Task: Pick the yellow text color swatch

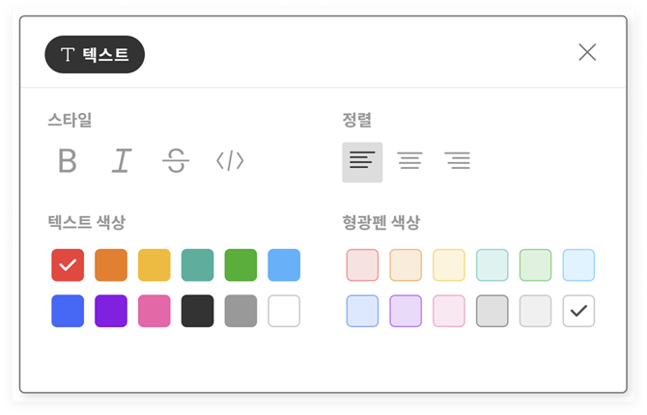Action: (155, 264)
